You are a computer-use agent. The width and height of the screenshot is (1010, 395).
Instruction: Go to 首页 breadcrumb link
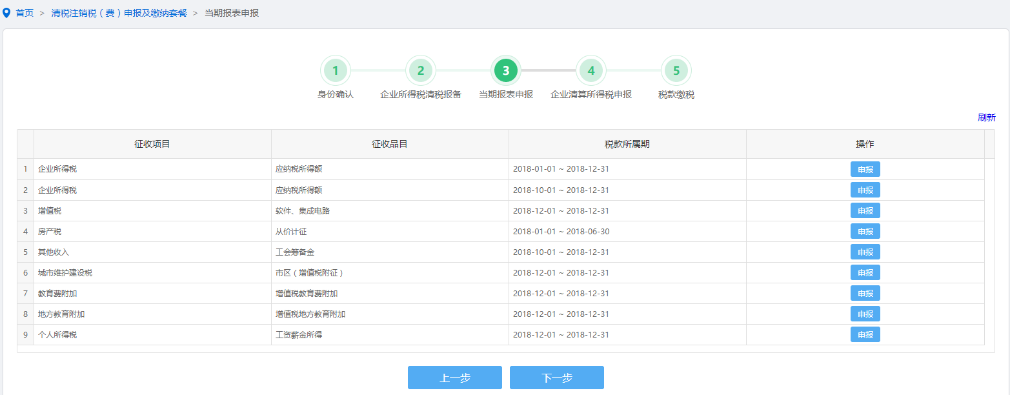25,13
